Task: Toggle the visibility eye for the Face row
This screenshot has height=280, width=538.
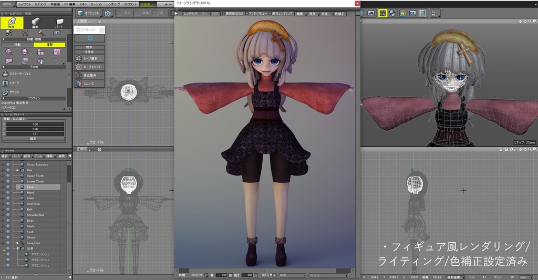Action: click(3, 187)
